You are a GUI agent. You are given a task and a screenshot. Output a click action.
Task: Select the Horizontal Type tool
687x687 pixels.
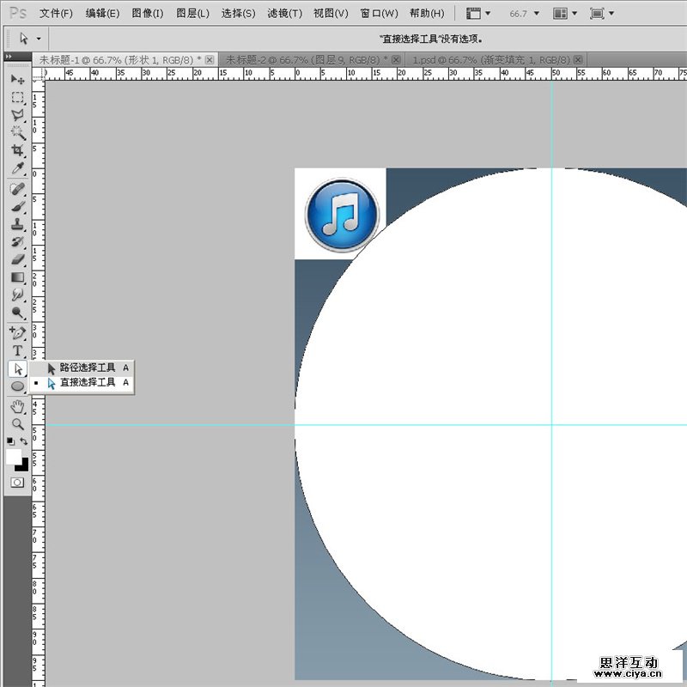[17, 350]
